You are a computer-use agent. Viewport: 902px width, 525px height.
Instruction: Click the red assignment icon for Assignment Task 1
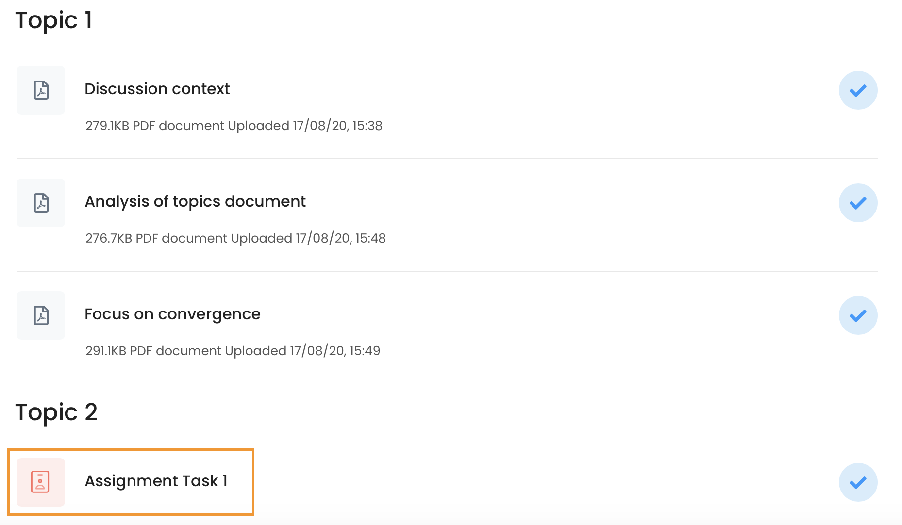coord(41,482)
